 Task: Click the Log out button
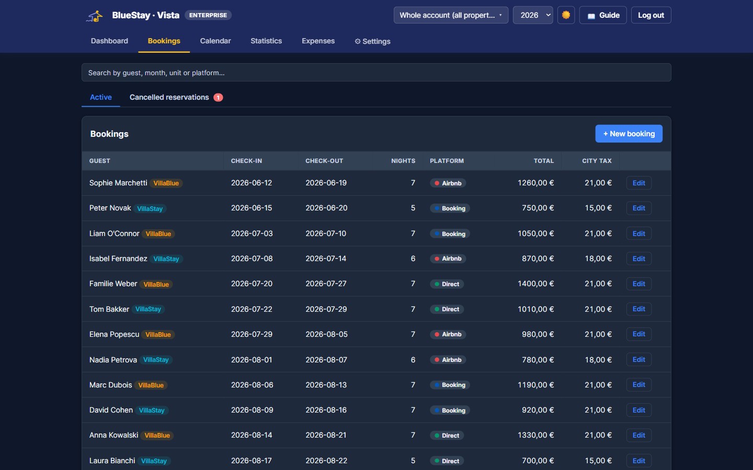[x=651, y=15]
